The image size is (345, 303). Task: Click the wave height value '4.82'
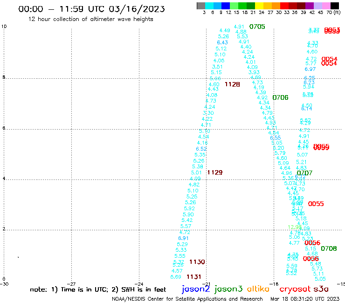pos(194,185)
